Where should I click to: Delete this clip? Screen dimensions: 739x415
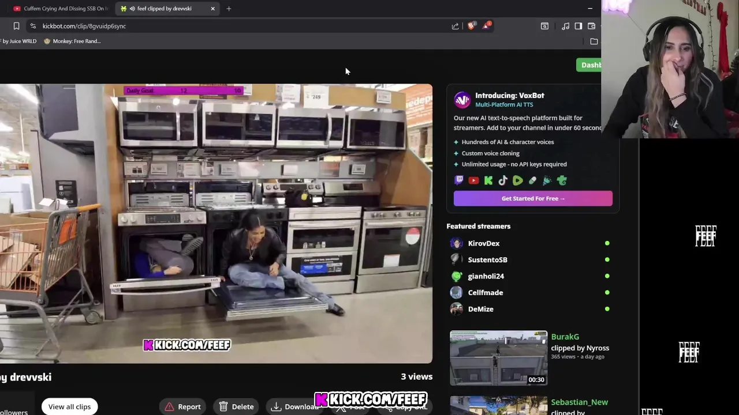(237, 406)
